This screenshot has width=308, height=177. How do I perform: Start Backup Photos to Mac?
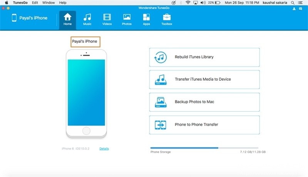click(204, 102)
